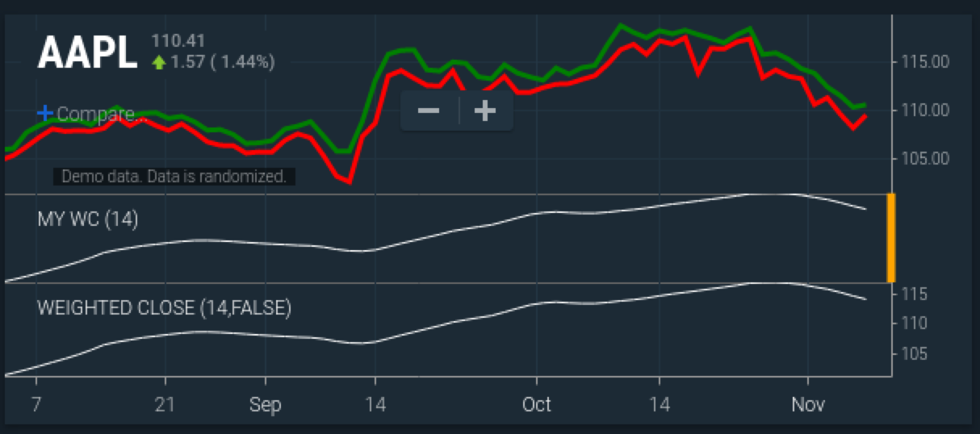Viewport: 980px width, 434px height.
Task: Click the Sep date axis label
Action: pyautogui.click(x=266, y=404)
